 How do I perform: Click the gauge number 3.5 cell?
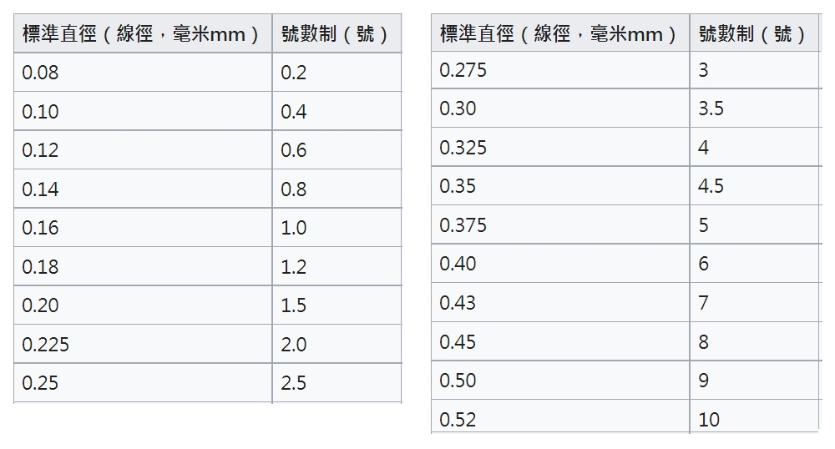pyautogui.click(x=755, y=108)
